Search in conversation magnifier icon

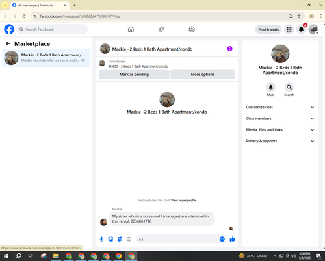click(289, 87)
